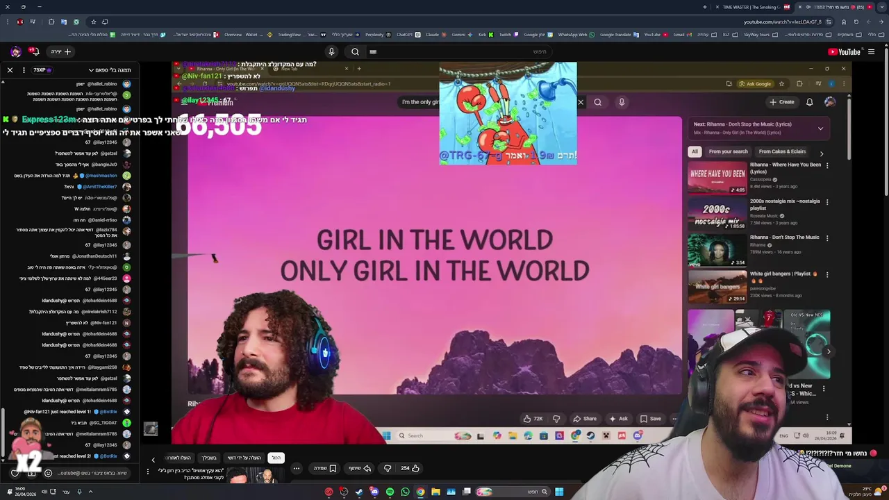This screenshot has height=500, width=889.
Task: Click the Create button in inner YouTube window
Action: [x=782, y=102]
